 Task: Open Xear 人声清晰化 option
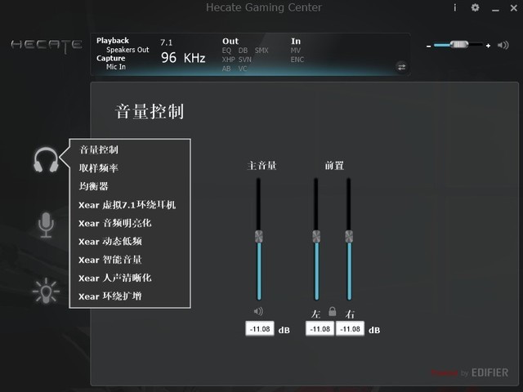pos(115,278)
